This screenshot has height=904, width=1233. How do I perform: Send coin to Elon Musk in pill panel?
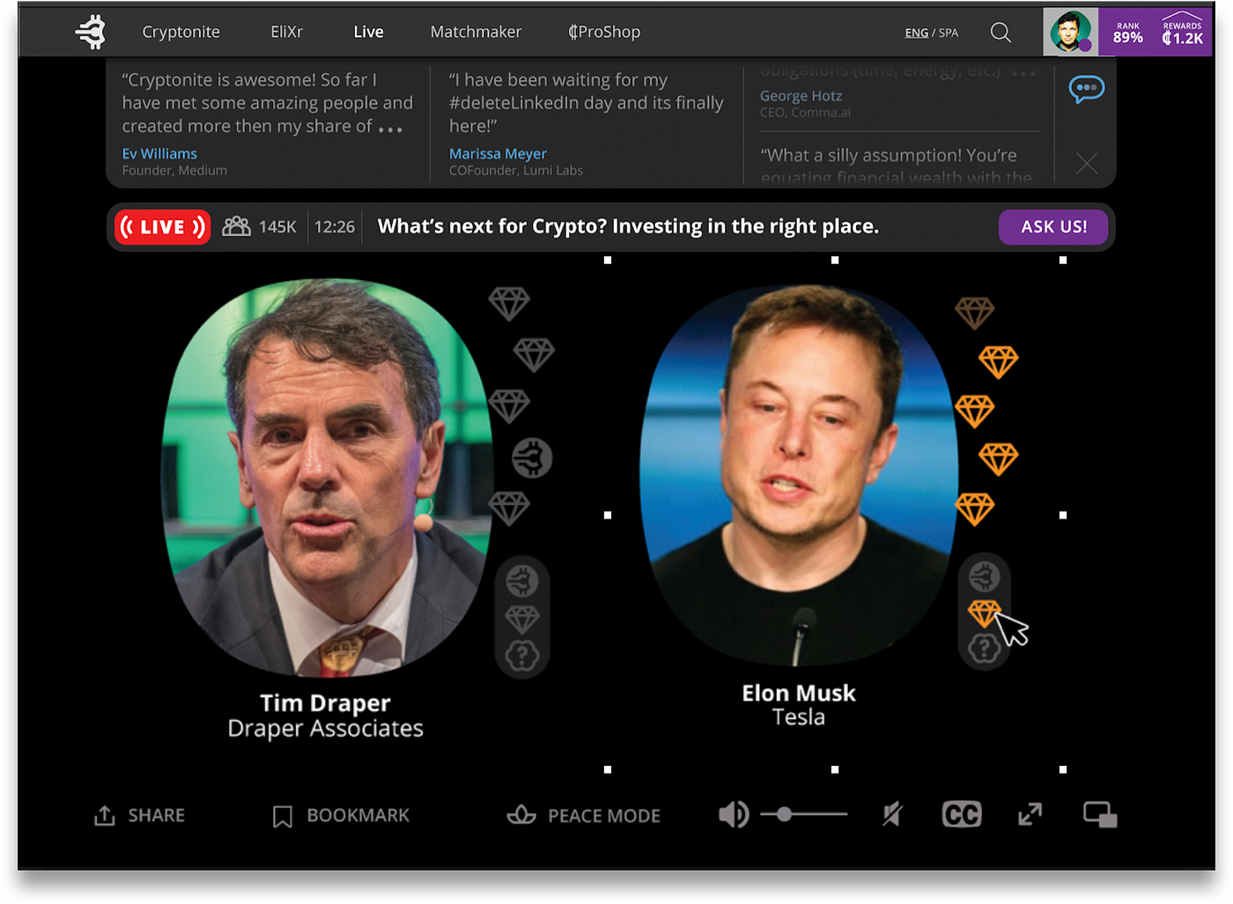[984, 577]
